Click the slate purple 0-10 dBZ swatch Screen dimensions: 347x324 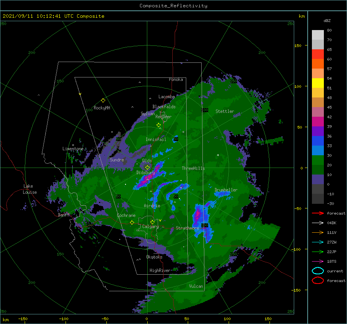coord(318,180)
